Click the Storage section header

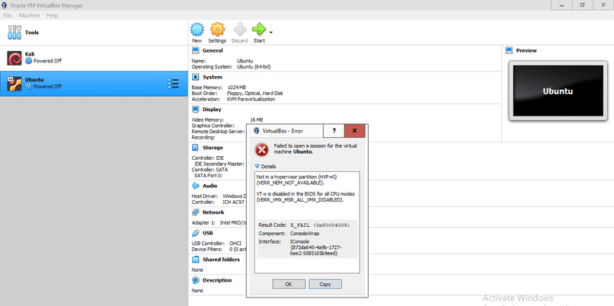pyautogui.click(x=213, y=148)
